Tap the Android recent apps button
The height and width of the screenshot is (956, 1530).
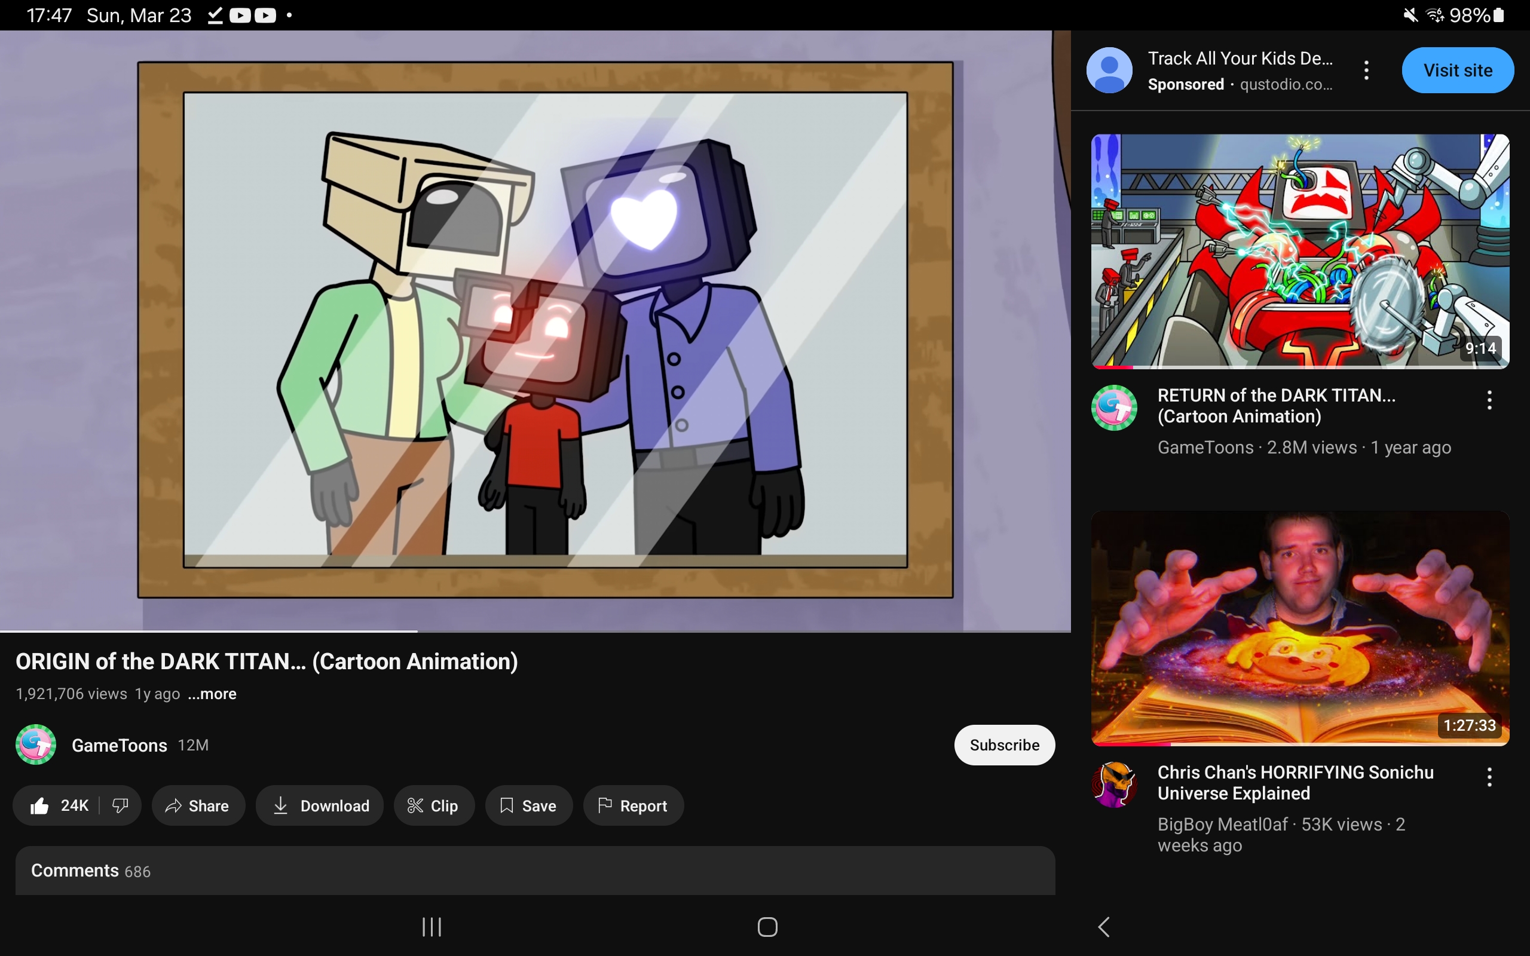point(432,927)
